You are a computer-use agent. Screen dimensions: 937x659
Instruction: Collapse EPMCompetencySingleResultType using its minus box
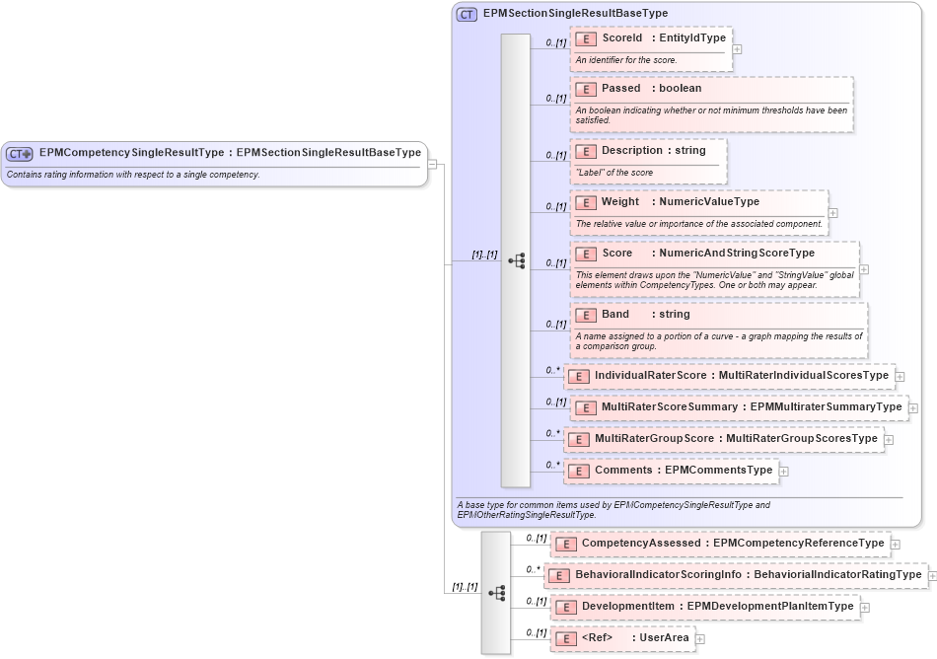pyautogui.click(x=432, y=163)
